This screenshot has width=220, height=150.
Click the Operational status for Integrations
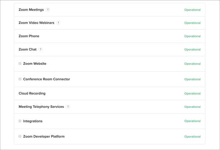point(192,121)
